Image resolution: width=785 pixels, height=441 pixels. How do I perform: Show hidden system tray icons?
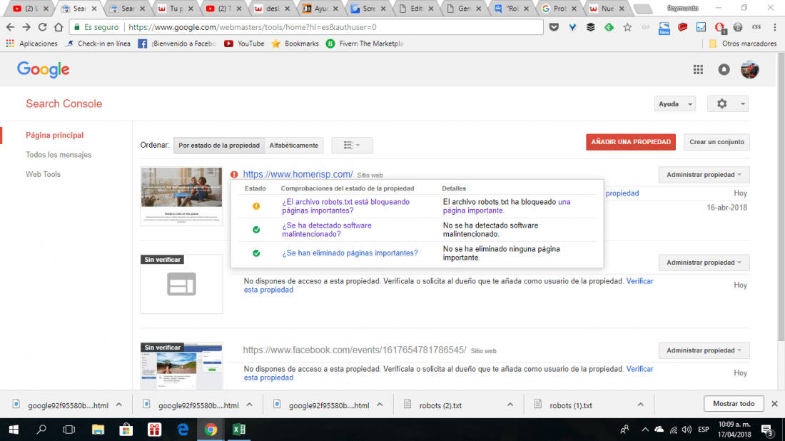tap(645, 430)
